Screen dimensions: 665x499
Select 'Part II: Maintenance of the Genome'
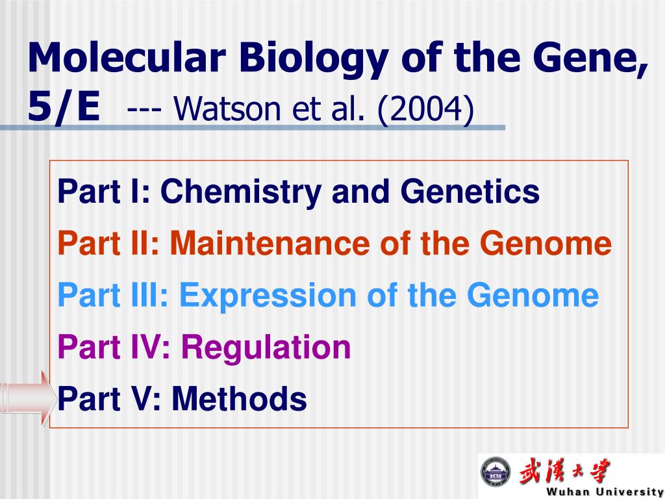334,243
